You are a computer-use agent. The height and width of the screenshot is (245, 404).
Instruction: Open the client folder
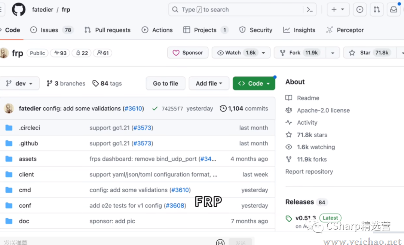click(x=26, y=174)
